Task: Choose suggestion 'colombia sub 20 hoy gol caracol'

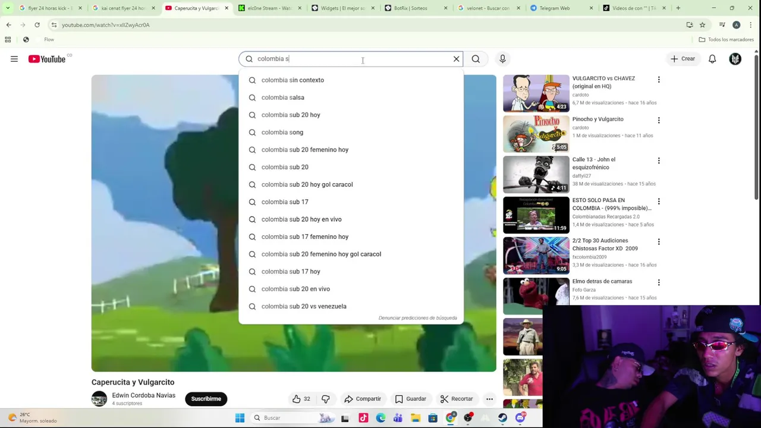Action: pos(351,184)
